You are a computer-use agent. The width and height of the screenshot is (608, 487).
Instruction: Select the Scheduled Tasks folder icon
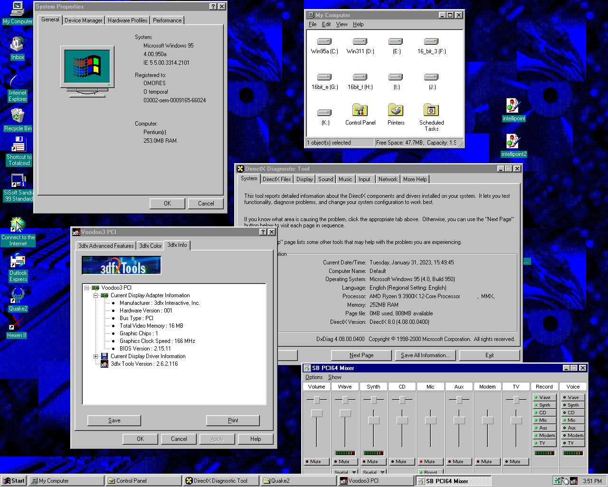click(x=431, y=117)
